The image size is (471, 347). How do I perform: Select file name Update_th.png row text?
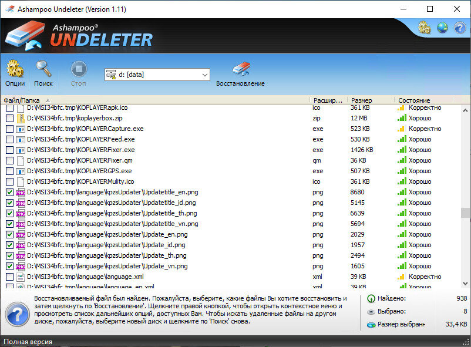[x=107, y=255]
